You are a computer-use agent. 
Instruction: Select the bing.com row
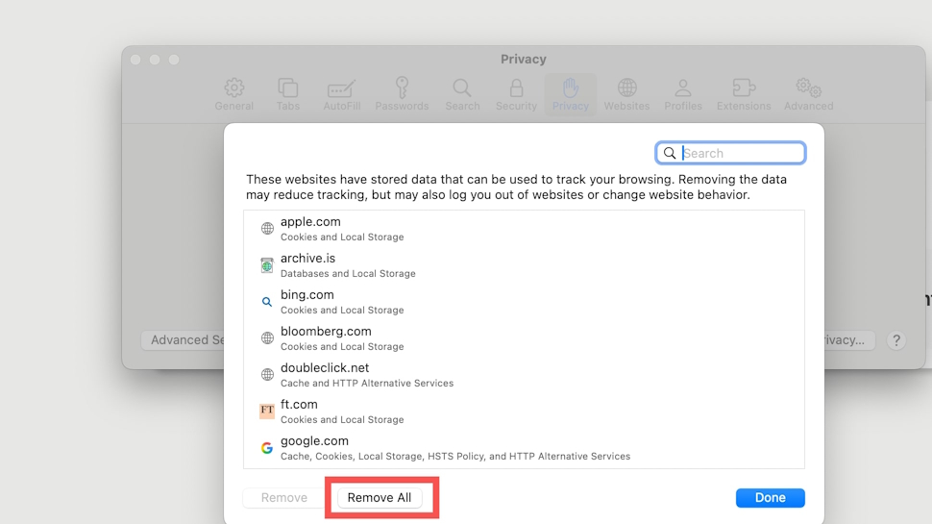pyautogui.click(x=524, y=302)
